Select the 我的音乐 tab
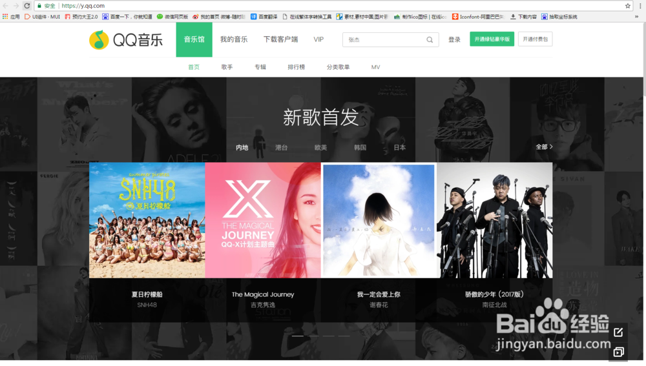The width and height of the screenshot is (646, 366). [234, 39]
